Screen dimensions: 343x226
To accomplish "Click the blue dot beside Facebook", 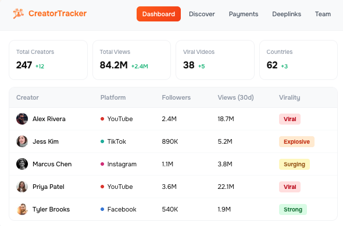I will tap(102, 209).
